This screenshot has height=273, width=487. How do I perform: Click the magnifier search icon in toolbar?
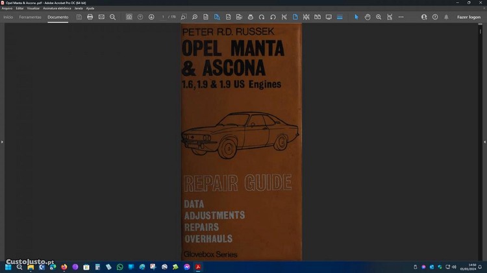click(x=112, y=17)
